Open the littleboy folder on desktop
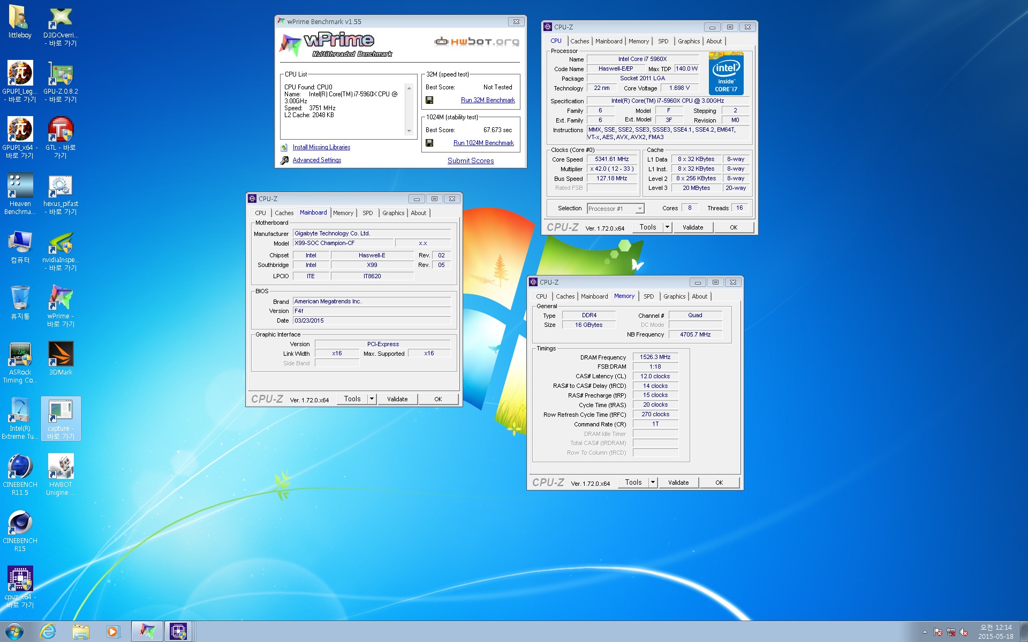This screenshot has width=1028, height=642. pyautogui.click(x=20, y=22)
